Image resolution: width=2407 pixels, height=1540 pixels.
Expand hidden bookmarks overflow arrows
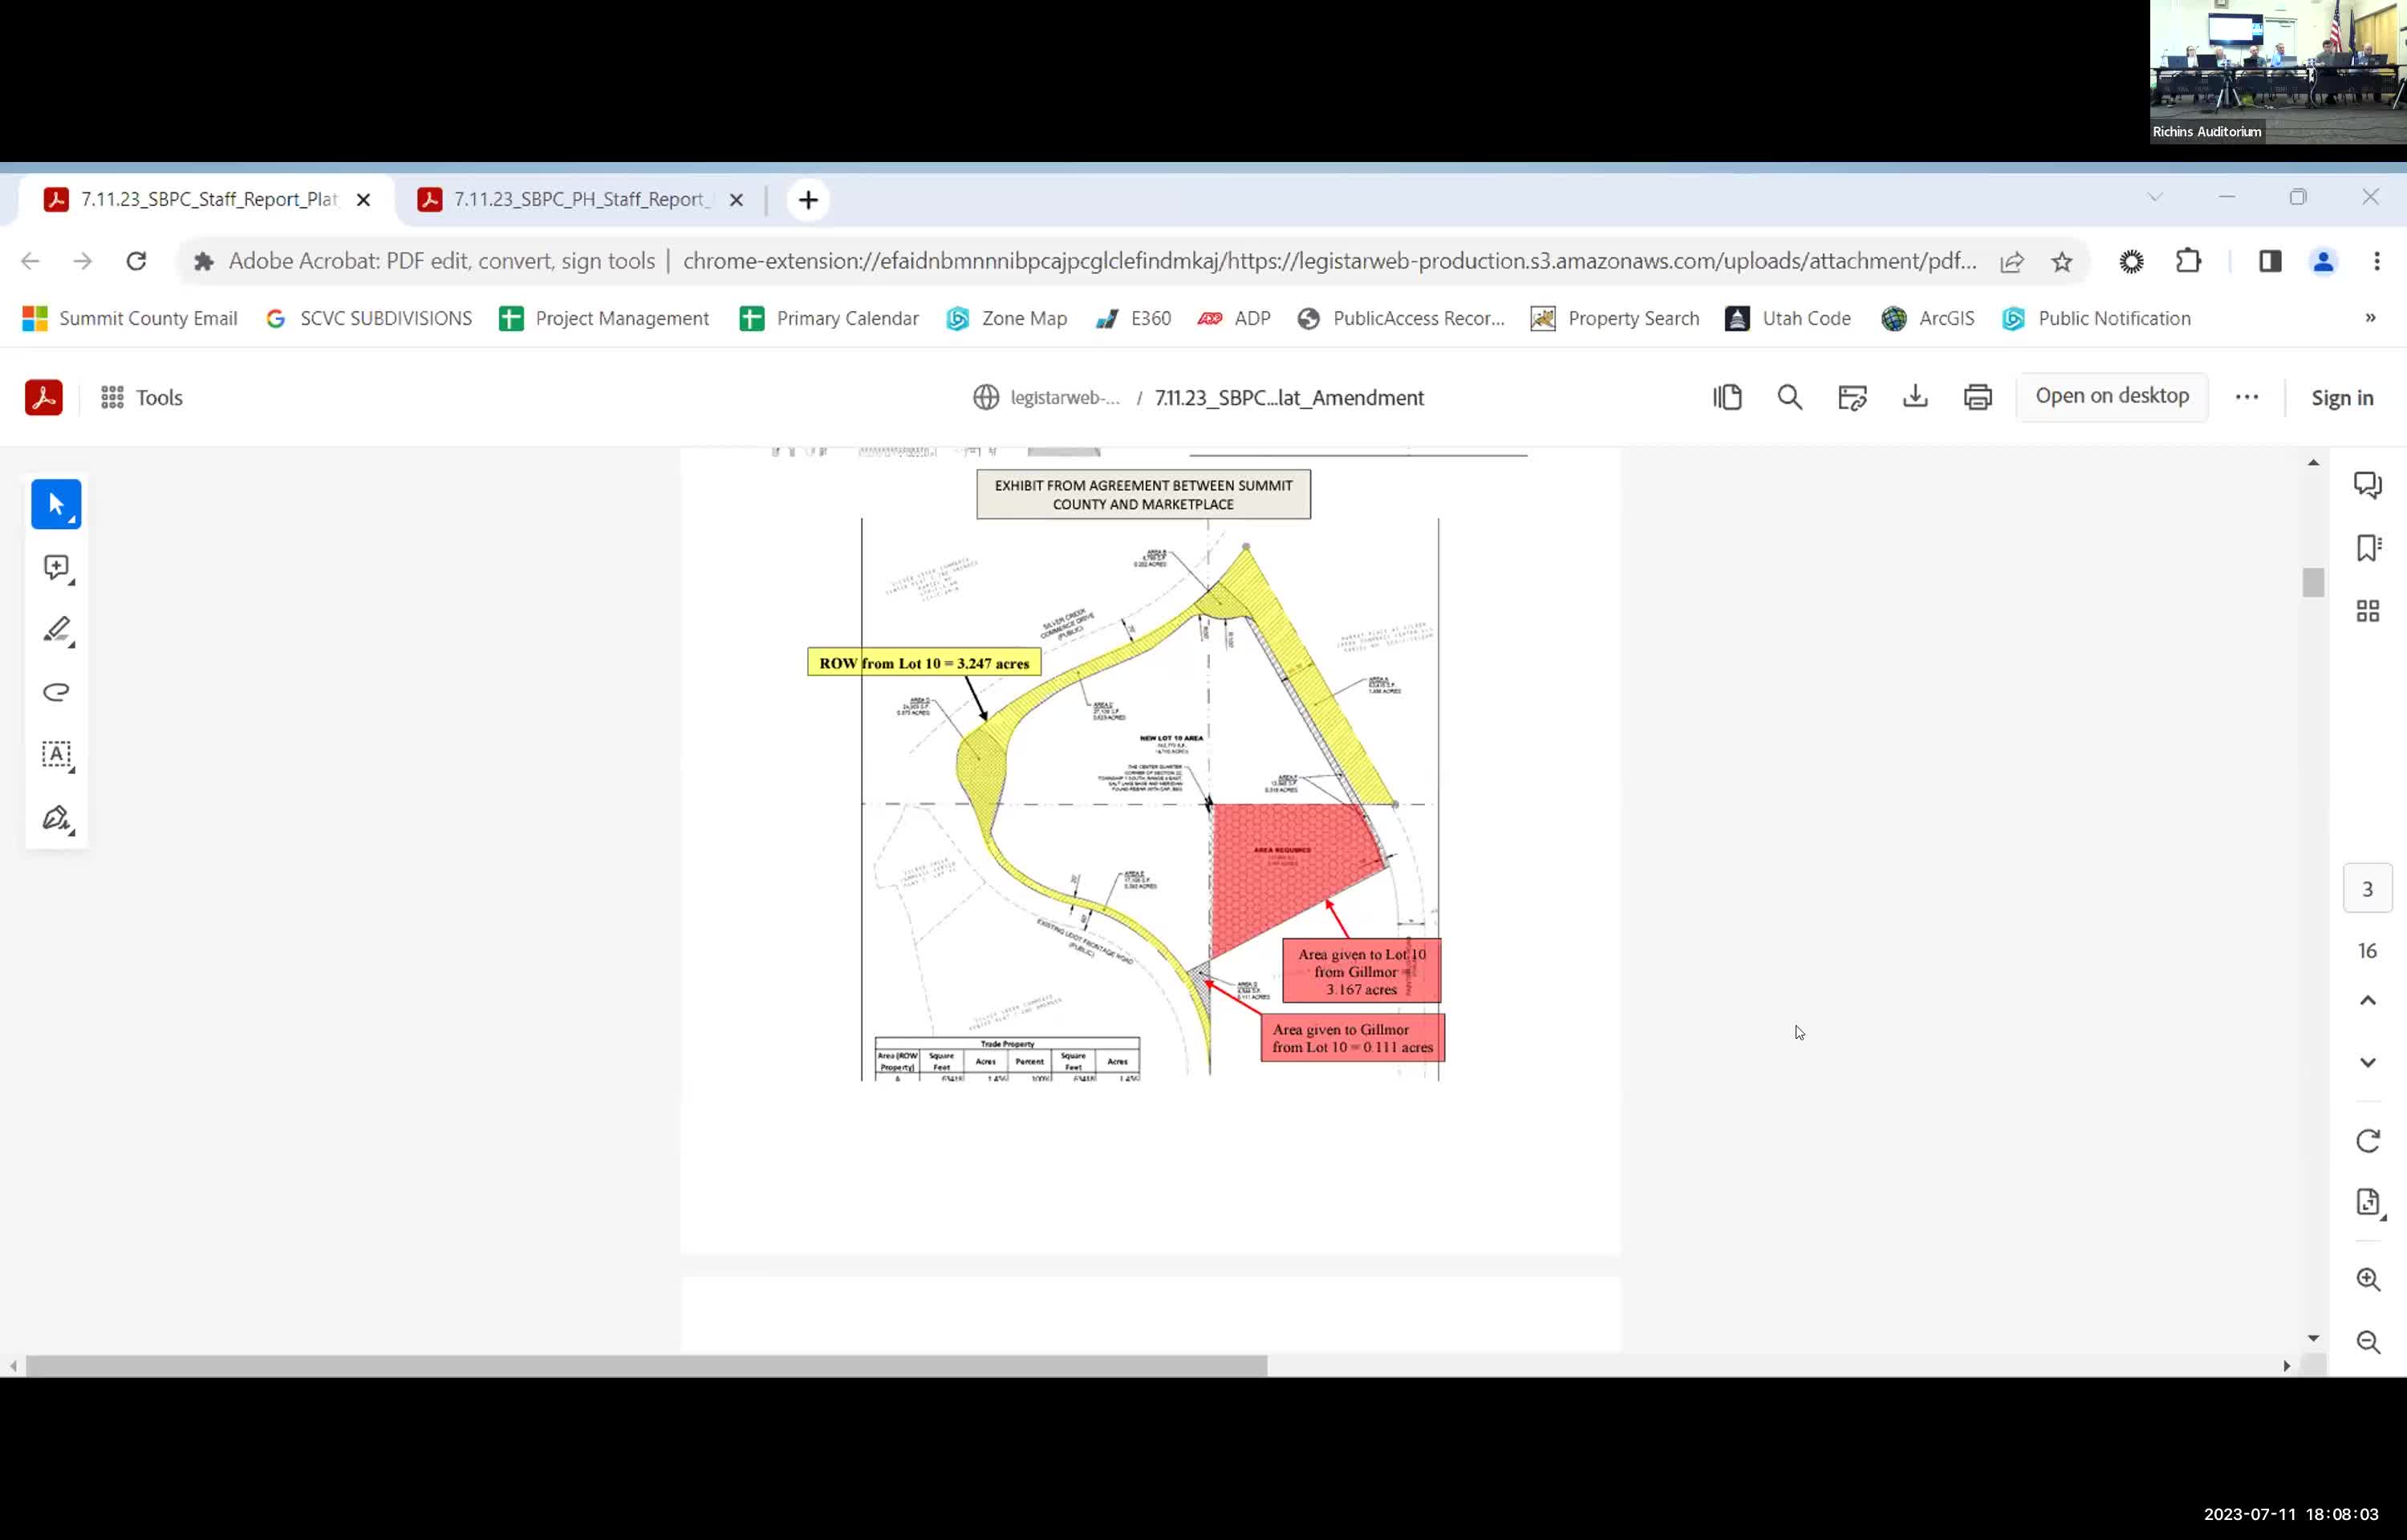pyautogui.click(x=2369, y=318)
